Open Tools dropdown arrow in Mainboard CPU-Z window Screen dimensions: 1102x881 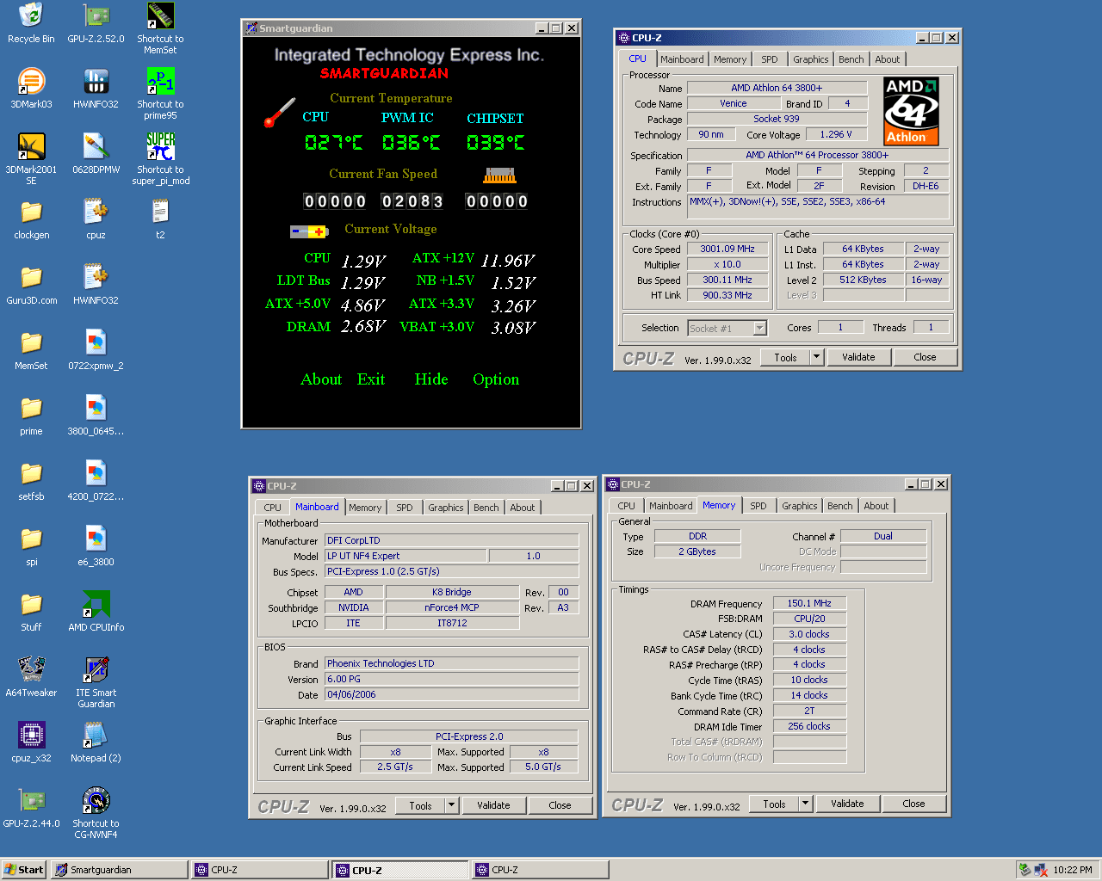[x=452, y=805]
